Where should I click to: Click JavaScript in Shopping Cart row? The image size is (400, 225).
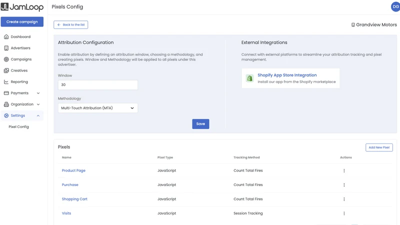point(166,199)
